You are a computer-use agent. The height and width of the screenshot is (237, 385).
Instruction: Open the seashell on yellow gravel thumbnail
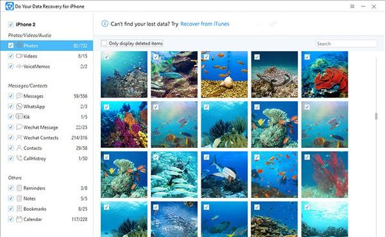224,74
